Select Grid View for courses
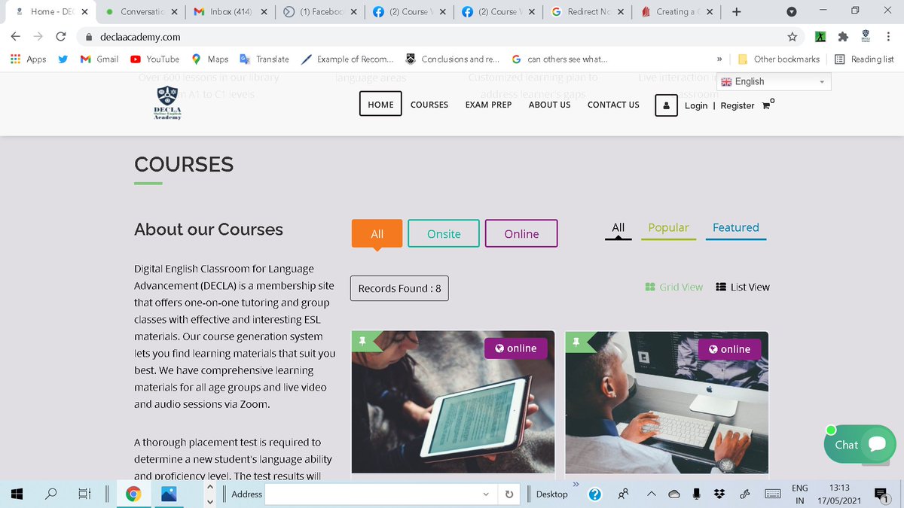The width and height of the screenshot is (904, 508). coord(674,287)
